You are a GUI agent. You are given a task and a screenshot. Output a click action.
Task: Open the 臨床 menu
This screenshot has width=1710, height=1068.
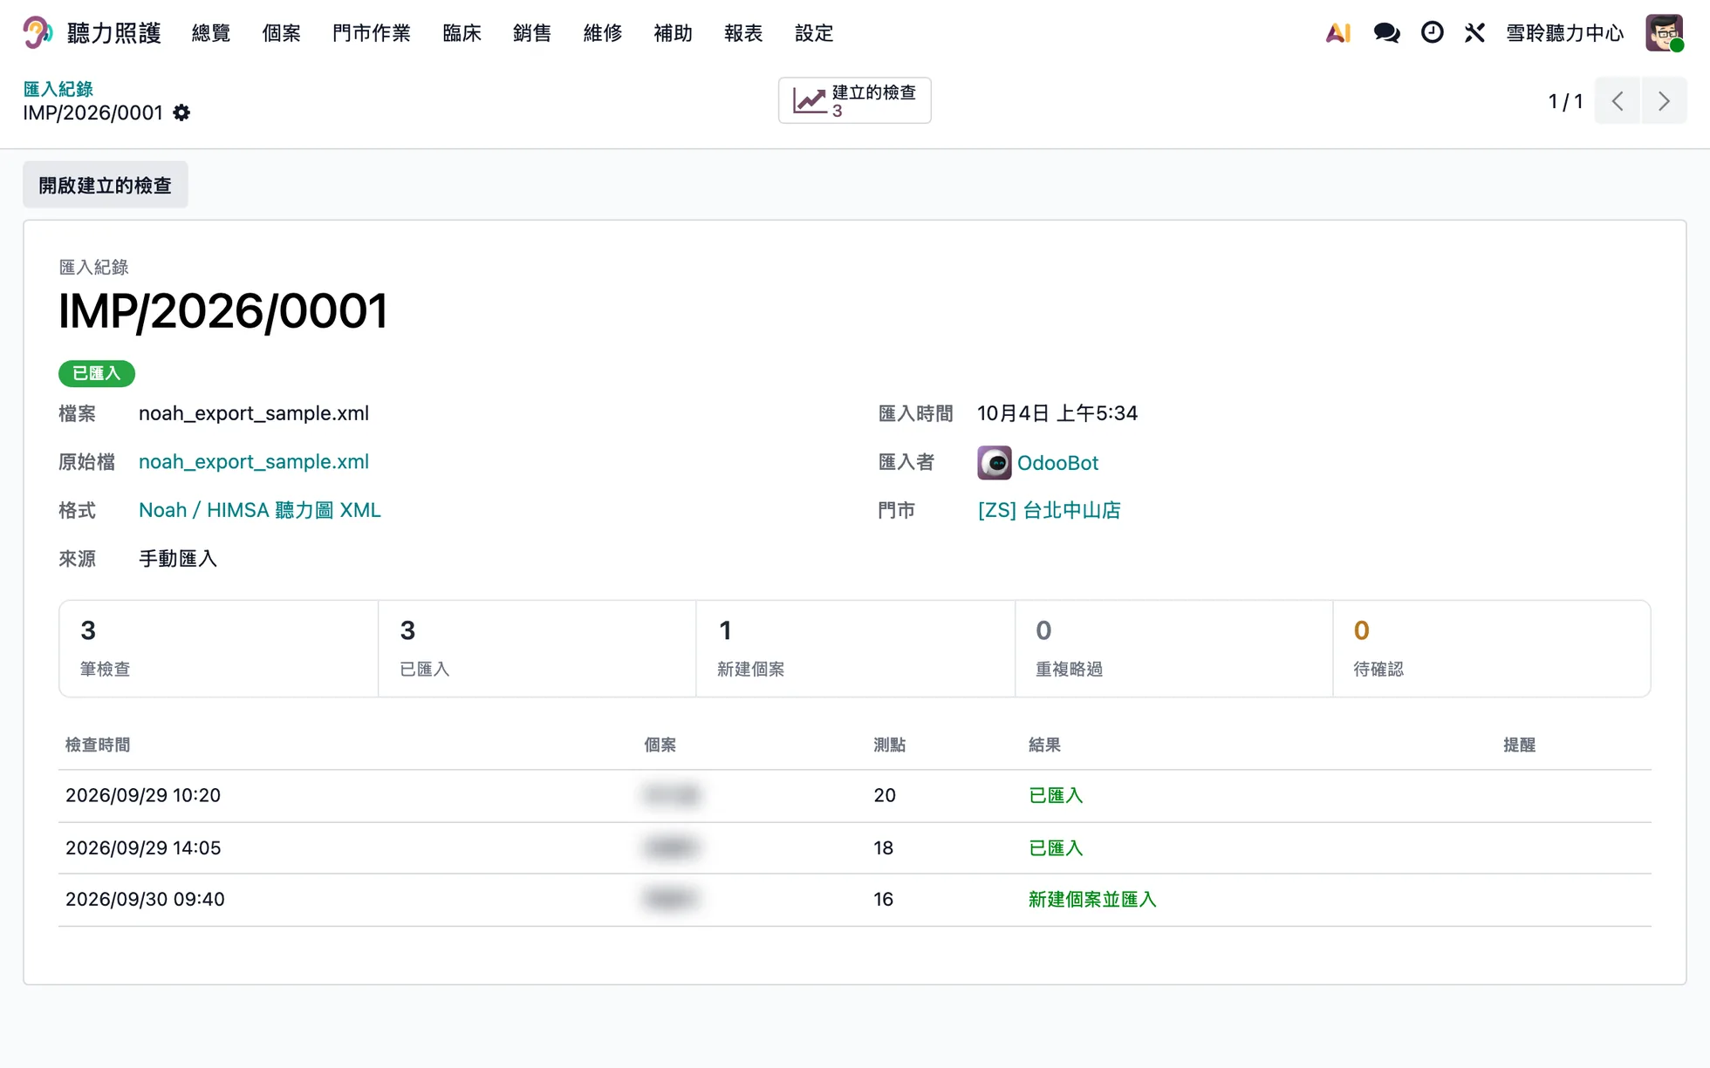(462, 33)
